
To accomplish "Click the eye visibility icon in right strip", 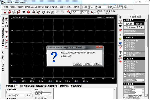I will tap(120, 35).
